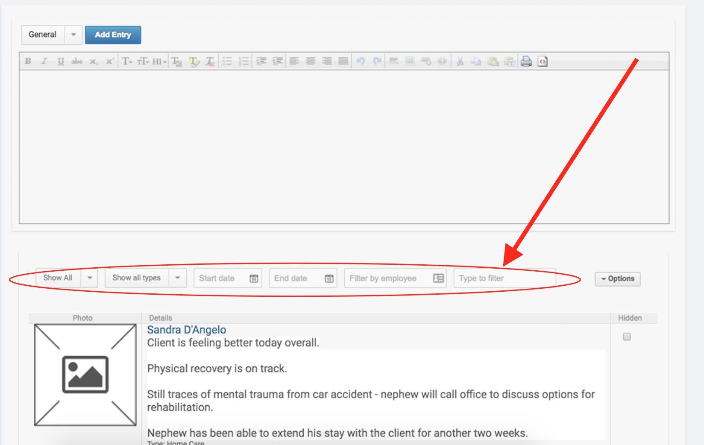Click the undo icon

pyautogui.click(x=361, y=61)
